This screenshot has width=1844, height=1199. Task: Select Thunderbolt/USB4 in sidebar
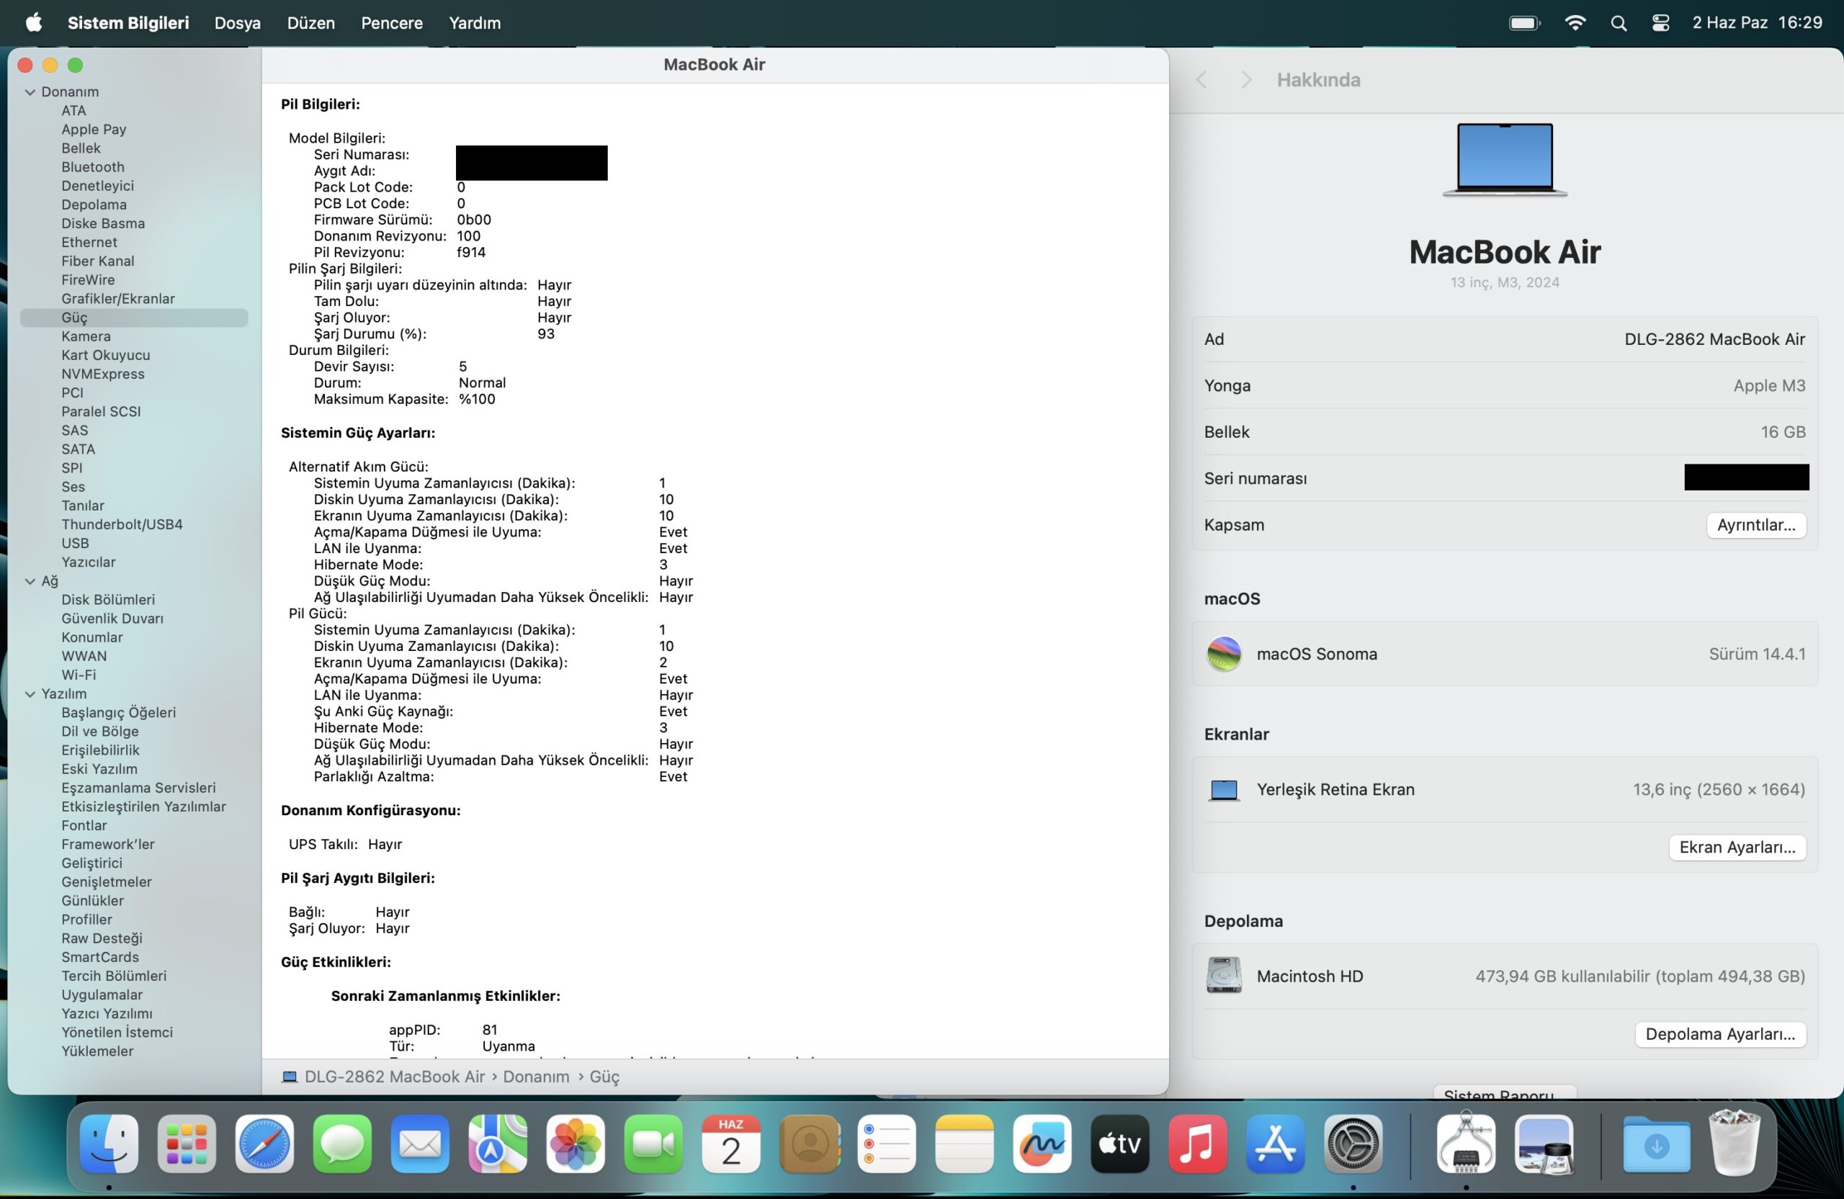pyautogui.click(x=122, y=524)
